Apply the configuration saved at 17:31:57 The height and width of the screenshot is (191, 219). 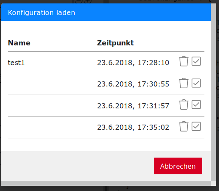pyautogui.click(x=196, y=104)
